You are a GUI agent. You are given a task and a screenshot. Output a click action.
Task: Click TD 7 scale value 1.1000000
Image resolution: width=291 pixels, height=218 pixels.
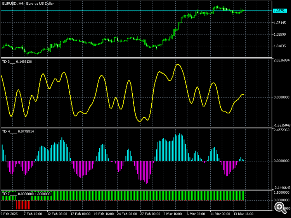pos(282,192)
